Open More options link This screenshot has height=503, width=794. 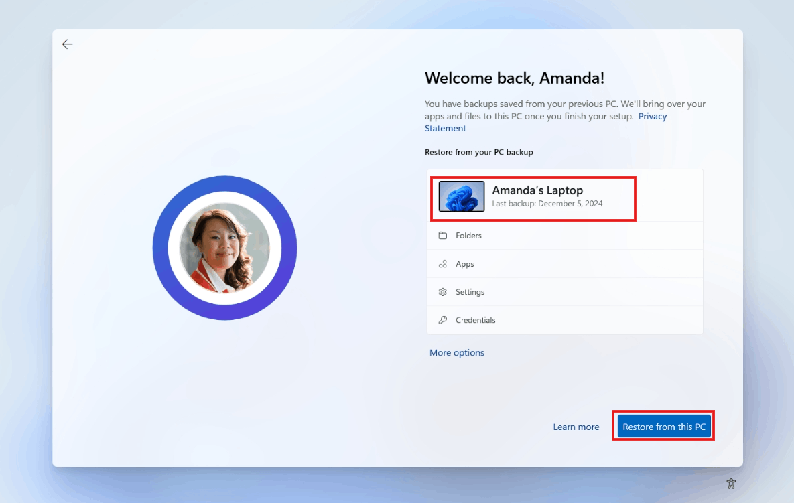(457, 353)
